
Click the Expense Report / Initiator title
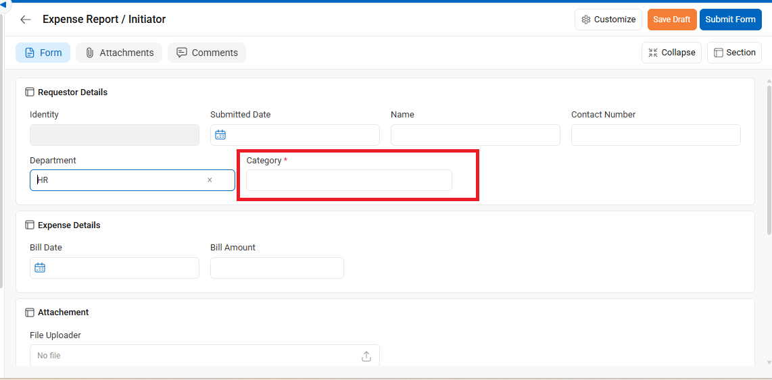click(x=104, y=19)
